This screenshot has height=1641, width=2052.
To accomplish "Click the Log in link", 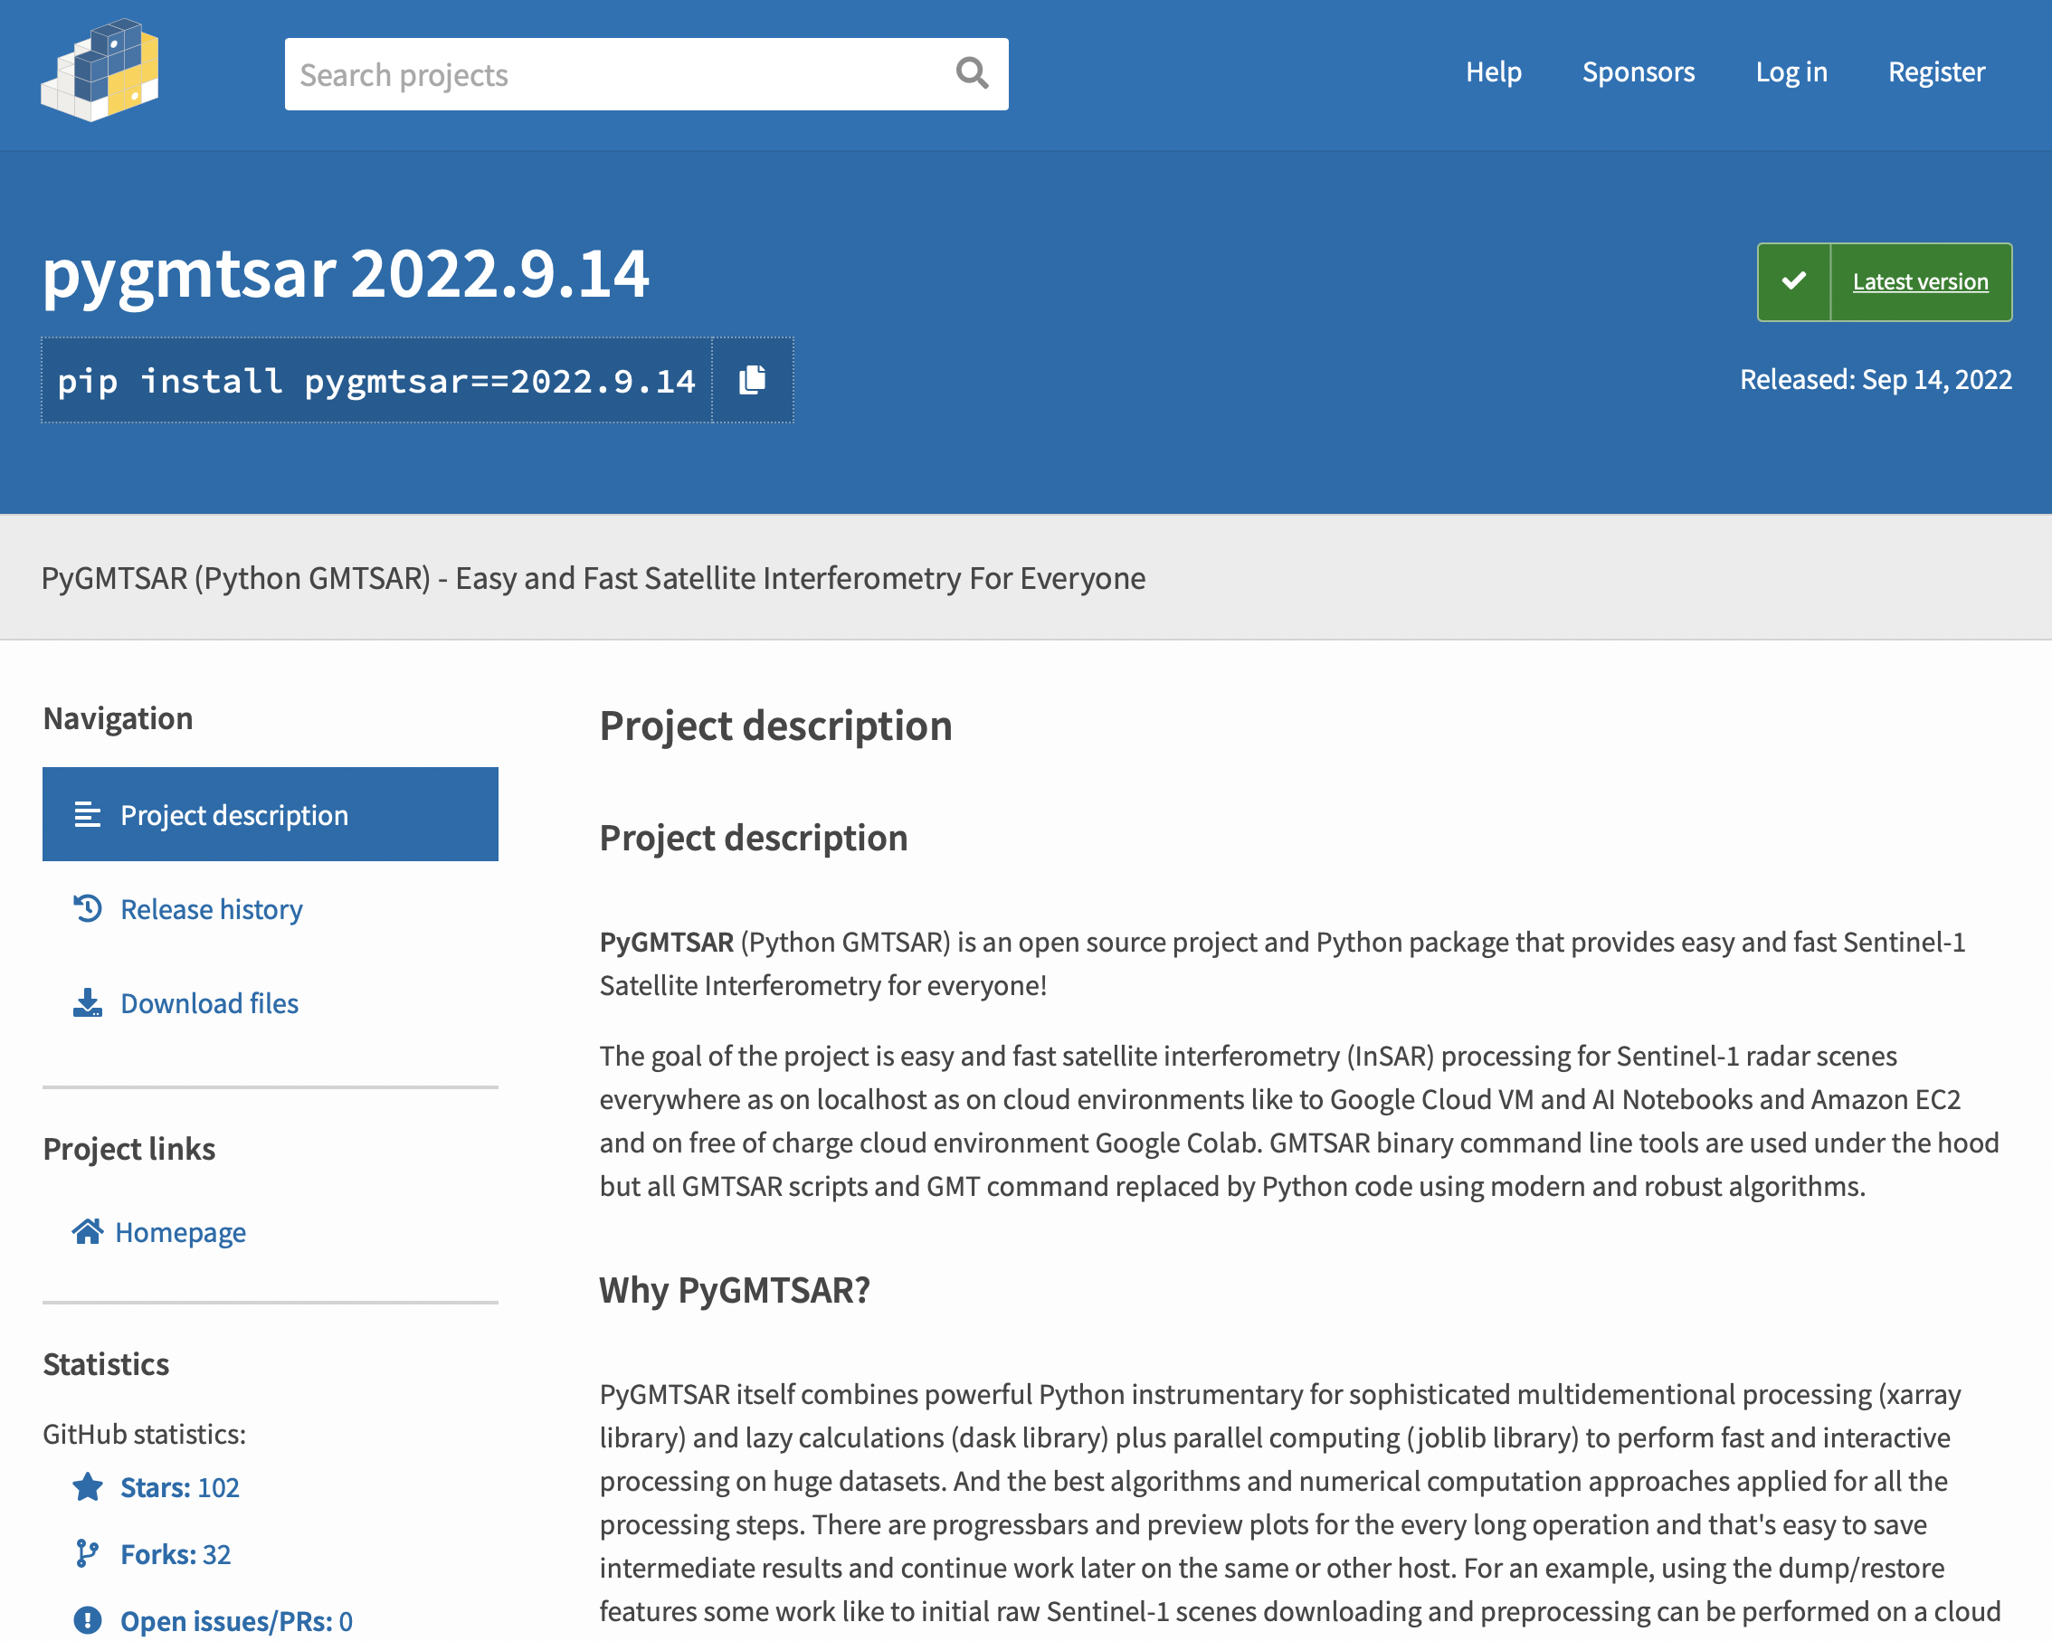I will (x=1791, y=71).
